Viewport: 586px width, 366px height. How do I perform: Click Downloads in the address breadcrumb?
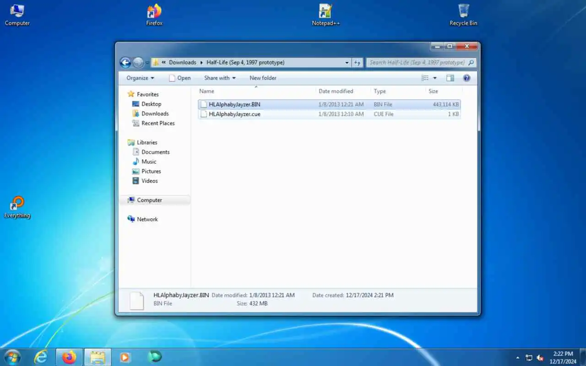coord(182,62)
